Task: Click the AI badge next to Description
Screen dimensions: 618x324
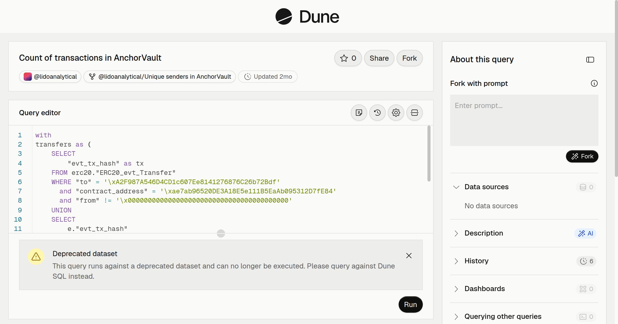Action: pos(585,233)
